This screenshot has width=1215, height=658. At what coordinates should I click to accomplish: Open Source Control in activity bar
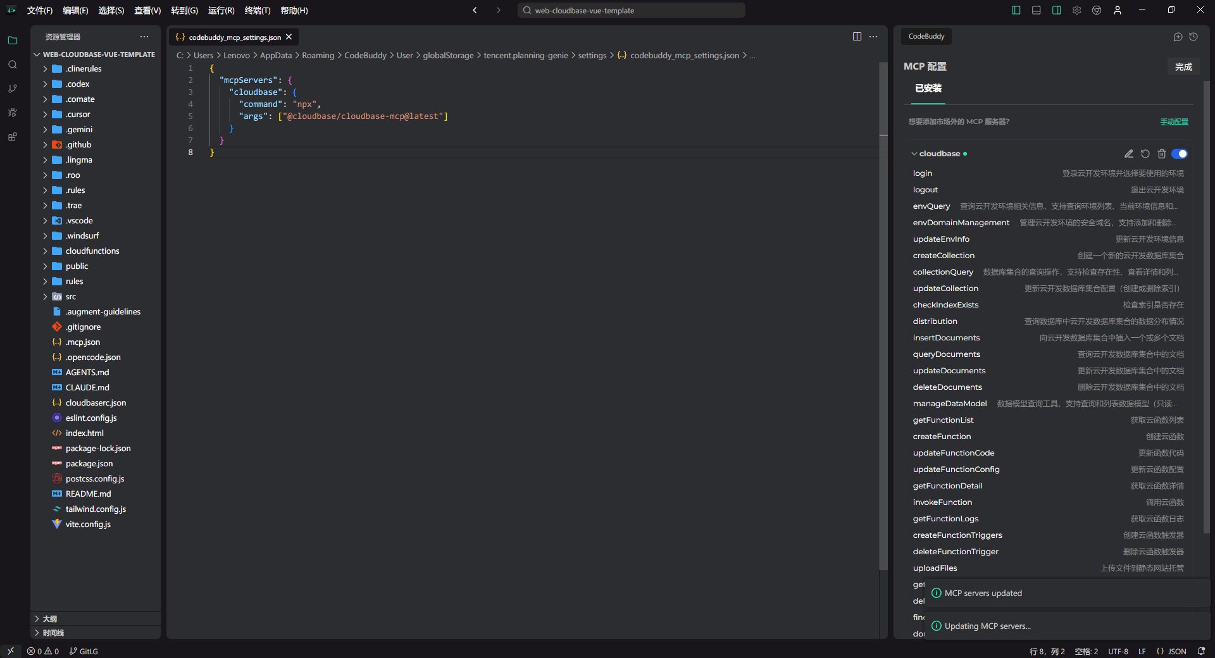pyautogui.click(x=13, y=89)
